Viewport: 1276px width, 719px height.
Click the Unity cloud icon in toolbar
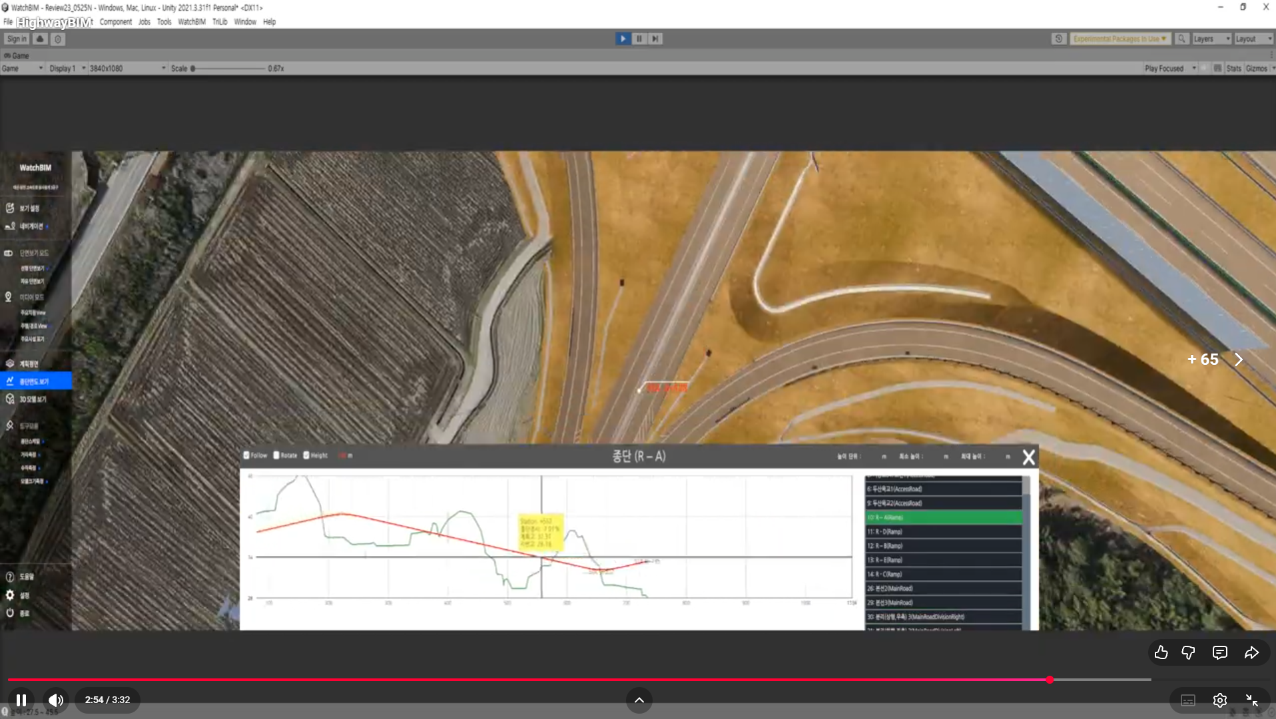40,39
